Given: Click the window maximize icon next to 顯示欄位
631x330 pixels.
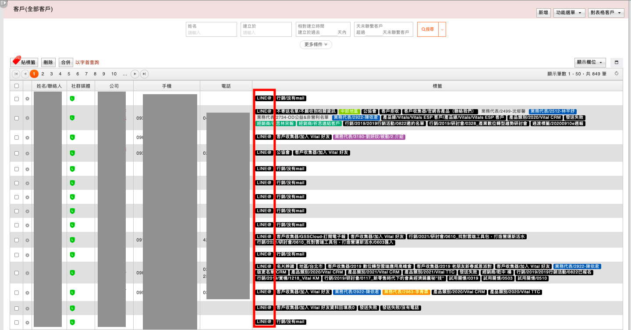Looking at the screenshot, I should (617, 63).
